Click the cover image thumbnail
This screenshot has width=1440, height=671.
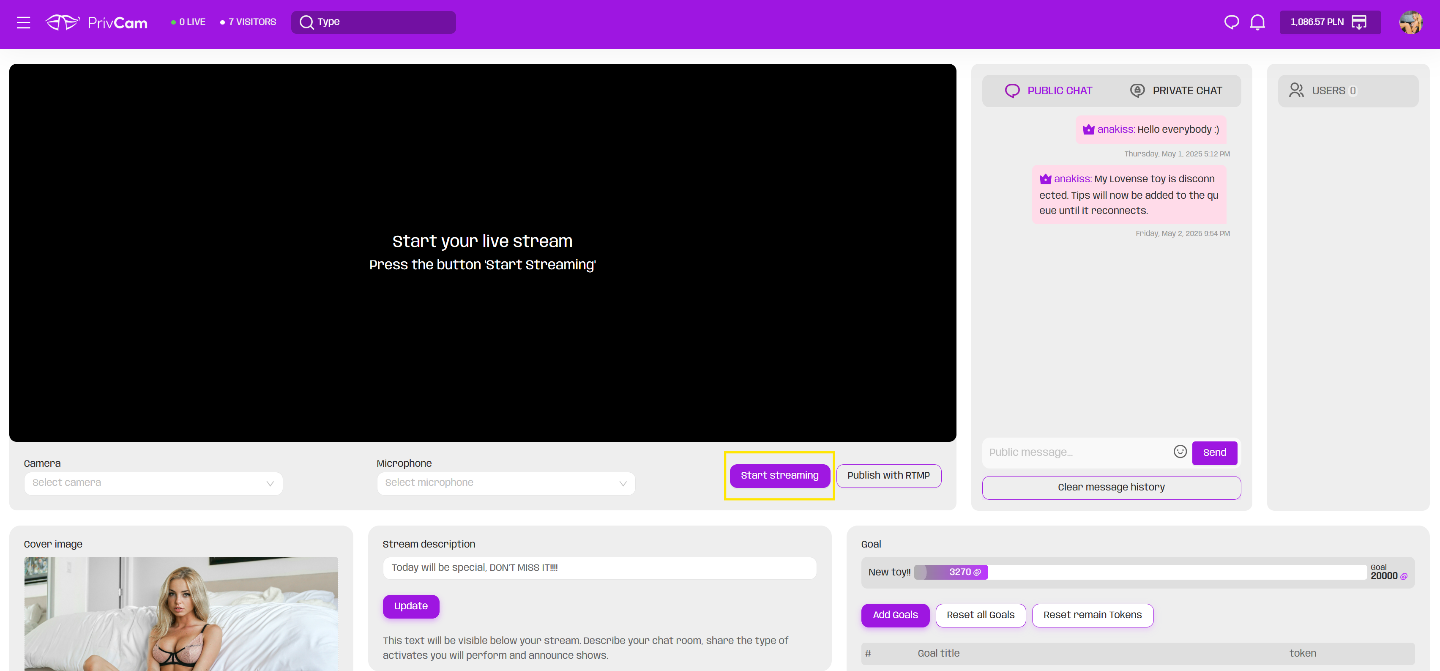[180, 613]
